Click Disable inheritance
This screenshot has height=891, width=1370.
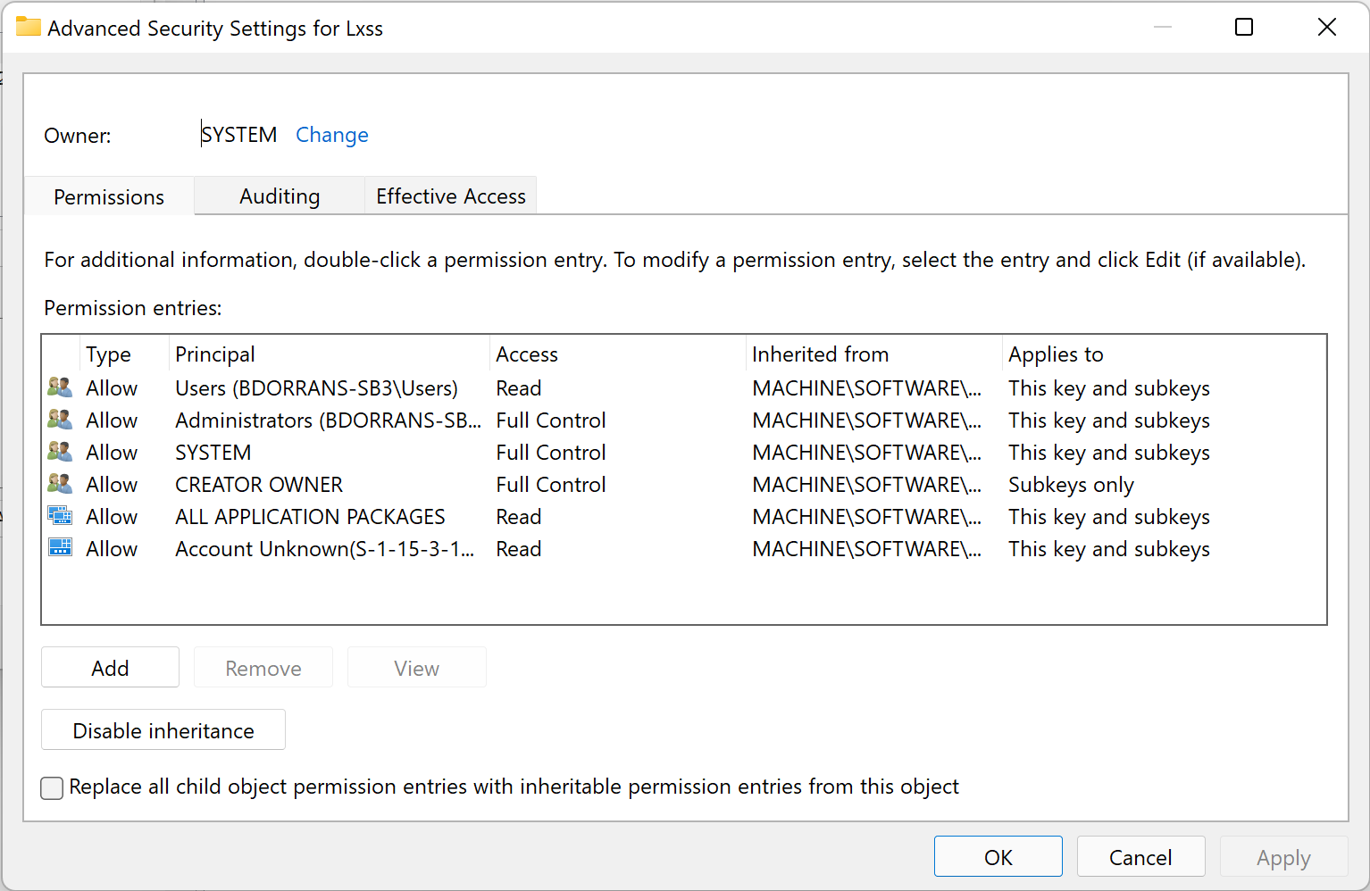(x=163, y=729)
